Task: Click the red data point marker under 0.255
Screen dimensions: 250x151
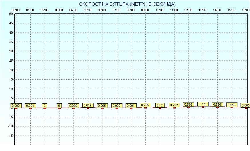Action: click(x=145, y=108)
